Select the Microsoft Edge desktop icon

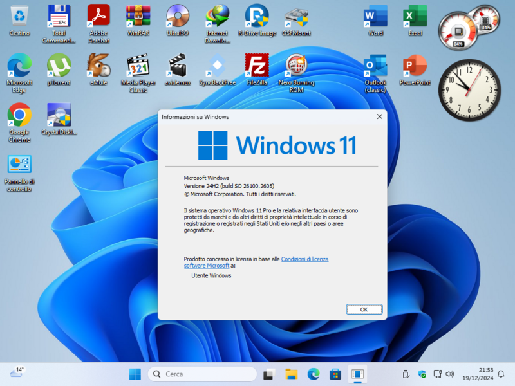coord(19,73)
